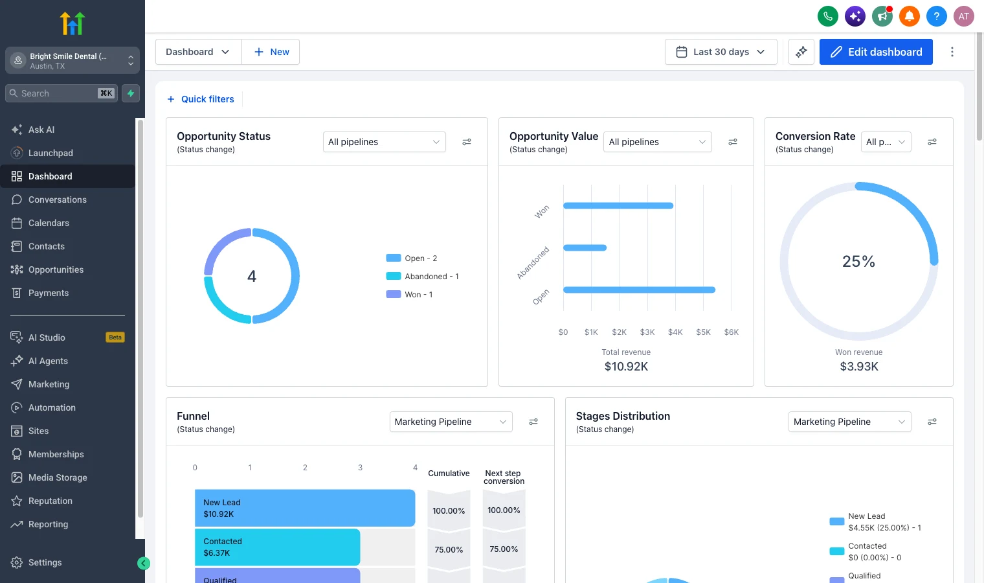The height and width of the screenshot is (583, 984).
Task: Go to Marketing section
Action: [68, 384]
